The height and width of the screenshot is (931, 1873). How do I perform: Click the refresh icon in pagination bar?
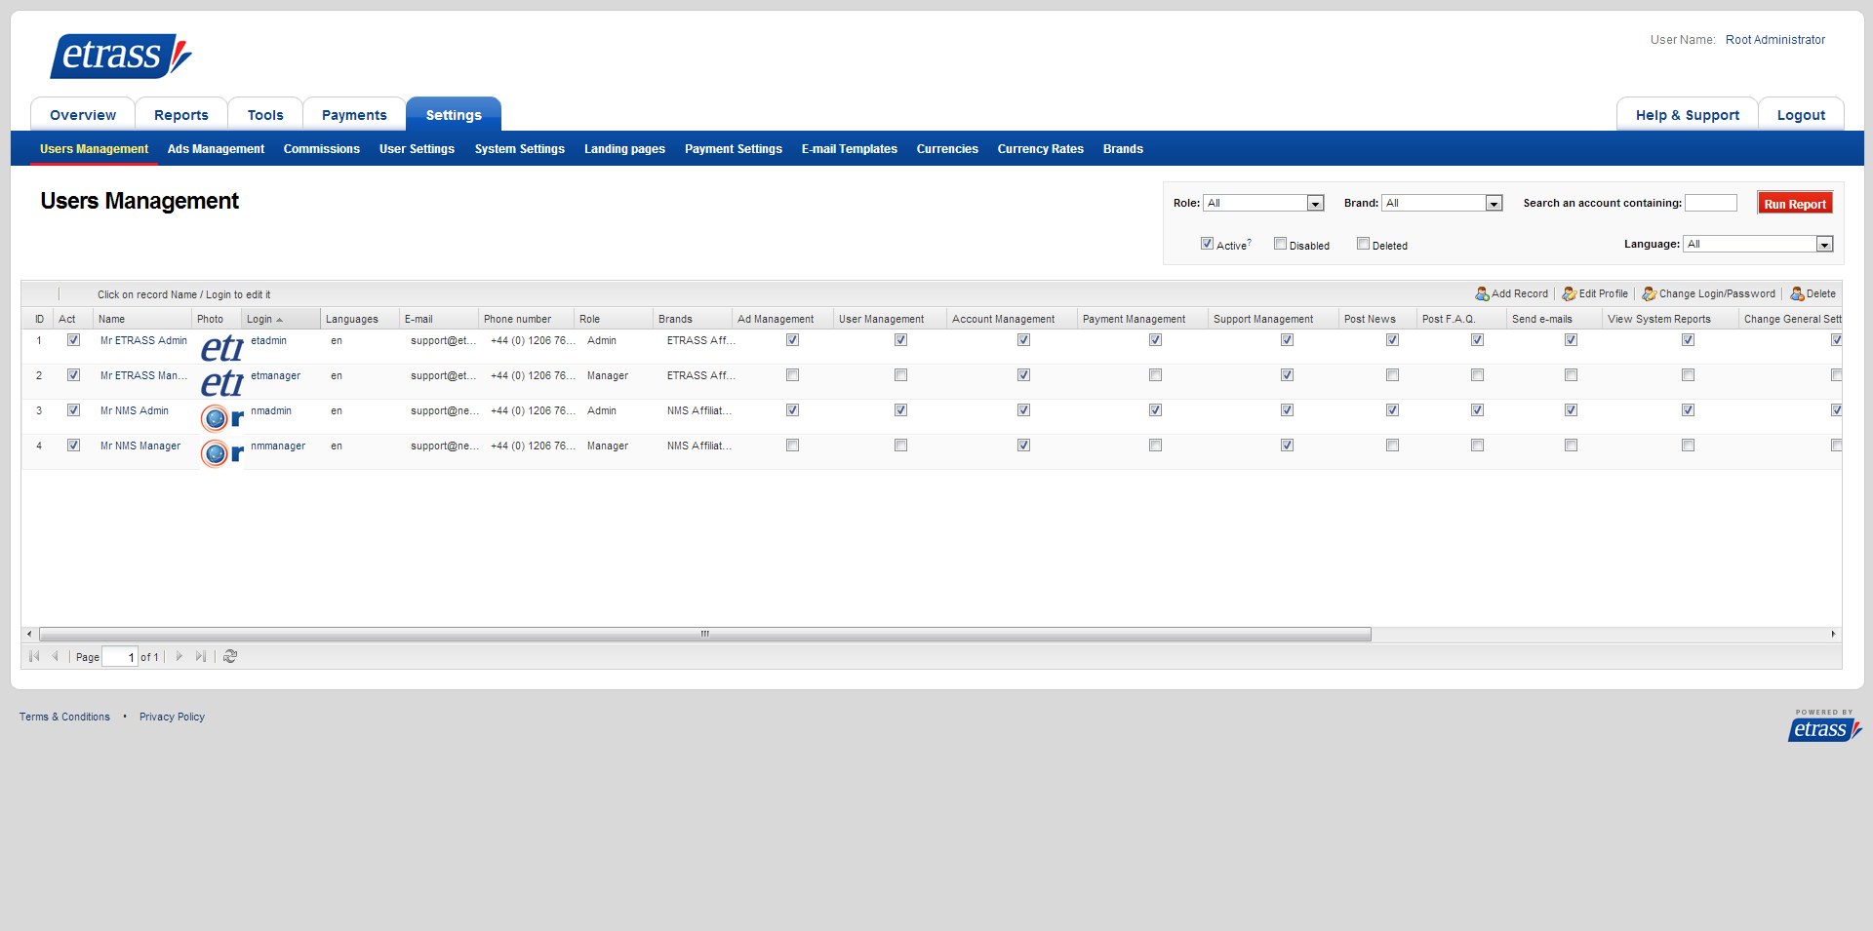tap(230, 657)
